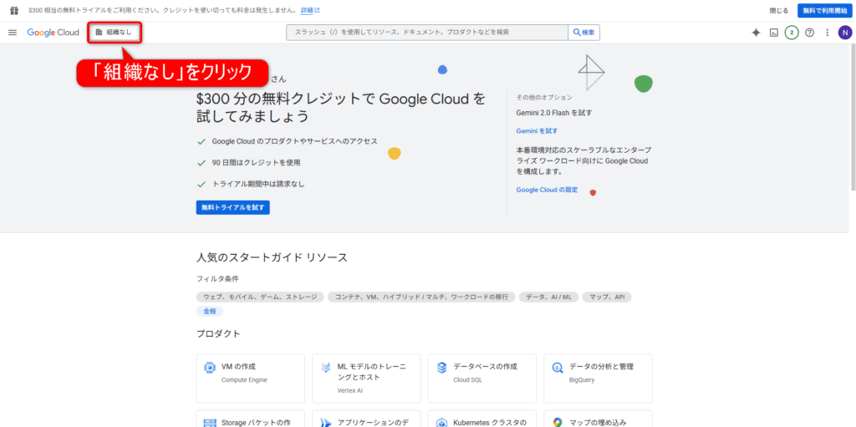The image size is (856, 427).
Task: Open the Gemini を試す link
Action: (537, 131)
